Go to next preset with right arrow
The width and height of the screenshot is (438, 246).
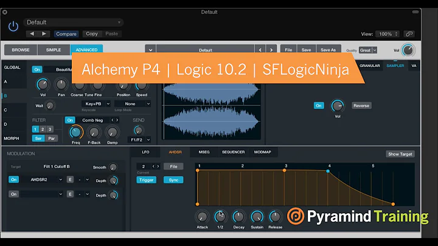pos(44,34)
